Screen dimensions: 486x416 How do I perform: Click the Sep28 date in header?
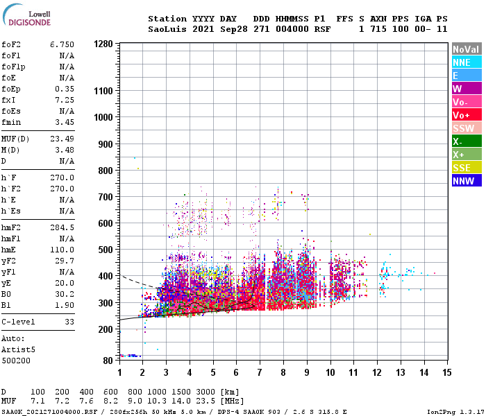[x=234, y=29]
